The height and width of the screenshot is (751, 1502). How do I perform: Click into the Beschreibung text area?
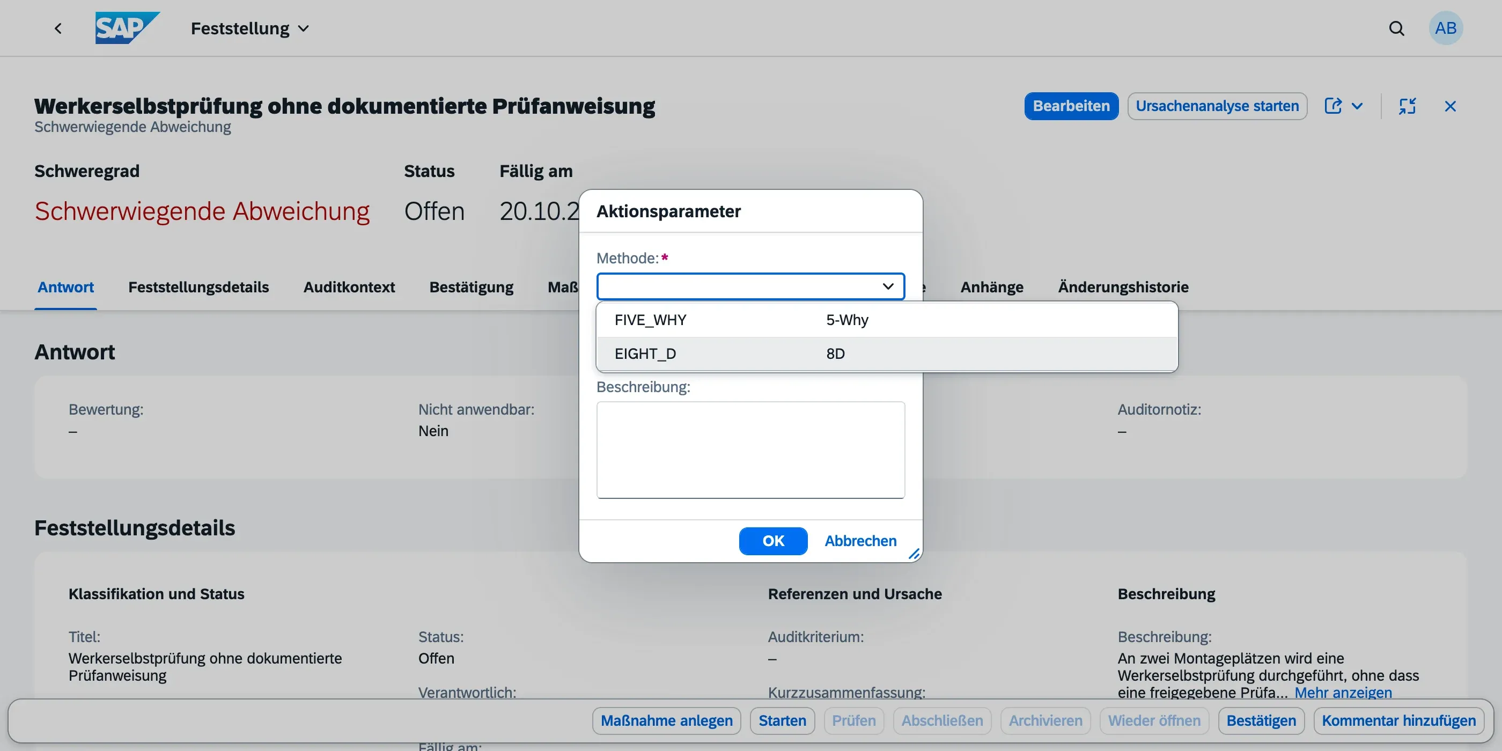click(750, 450)
